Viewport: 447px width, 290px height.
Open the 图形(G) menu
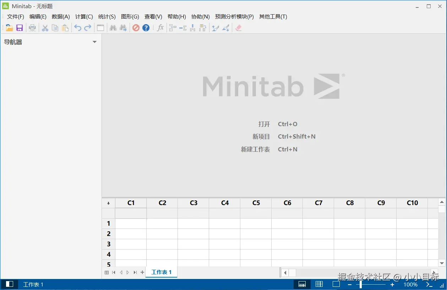pos(130,17)
